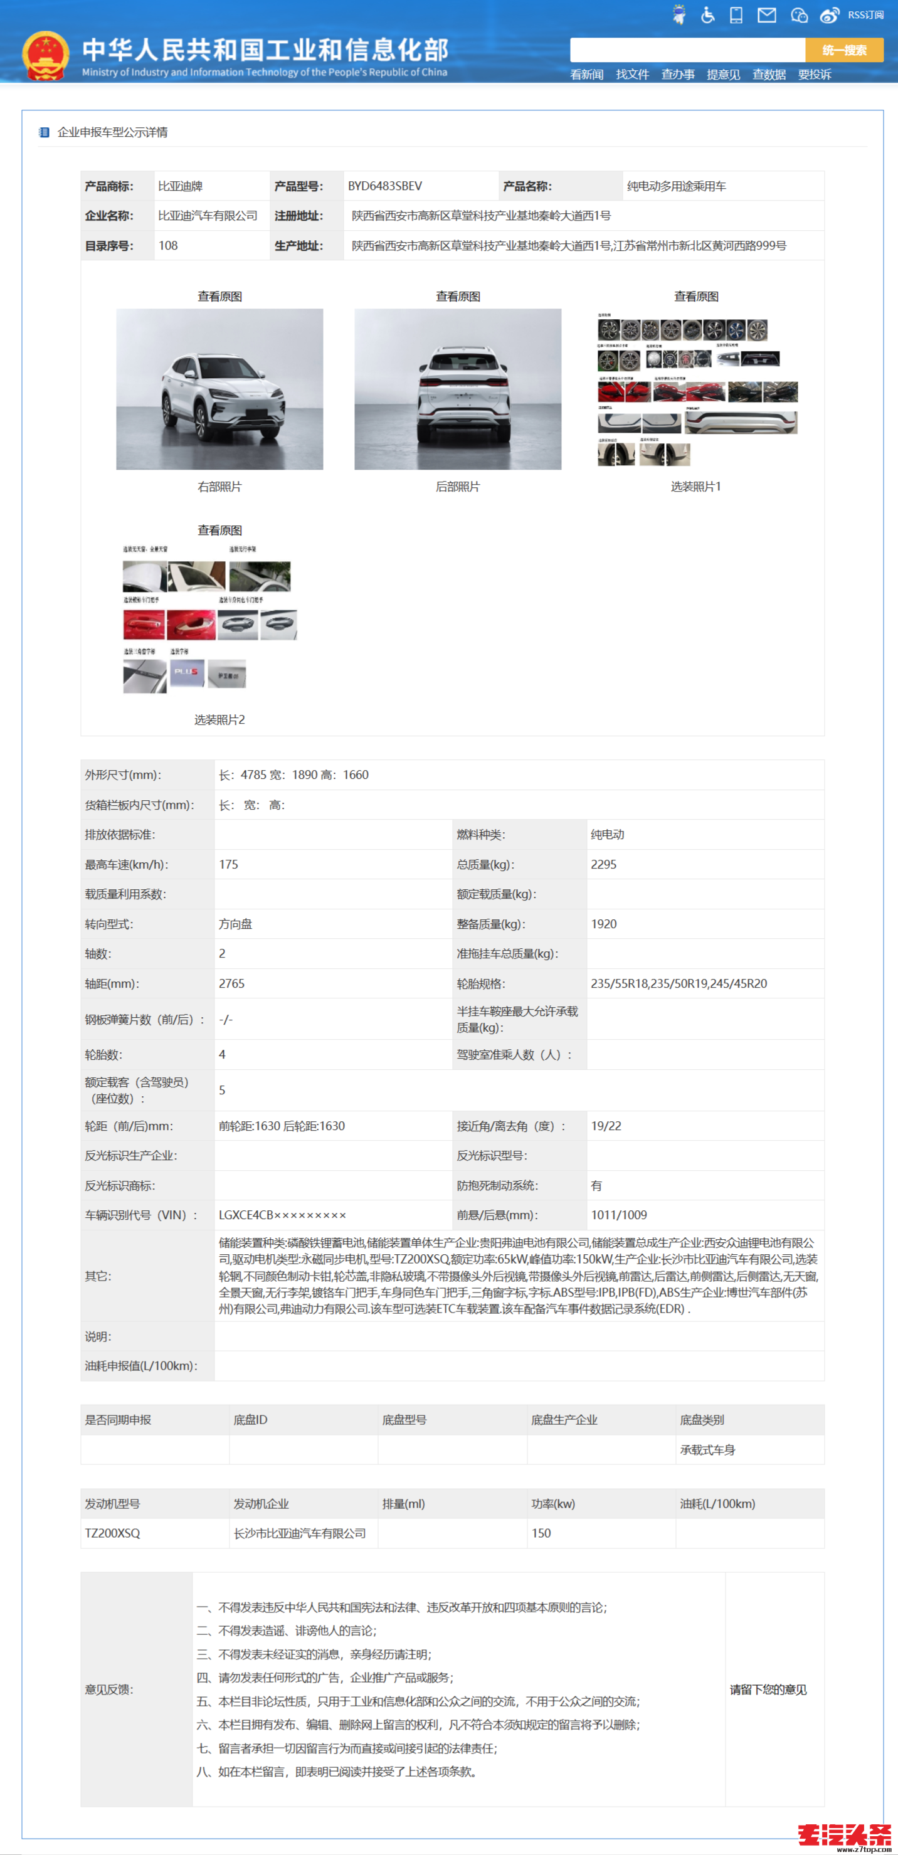
Task: Click 查看原图 above the 后部照片 image
Action: click(x=458, y=296)
